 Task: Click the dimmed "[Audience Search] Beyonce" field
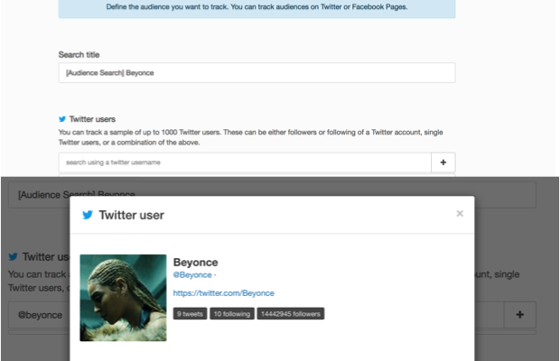pyautogui.click(x=271, y=194)
